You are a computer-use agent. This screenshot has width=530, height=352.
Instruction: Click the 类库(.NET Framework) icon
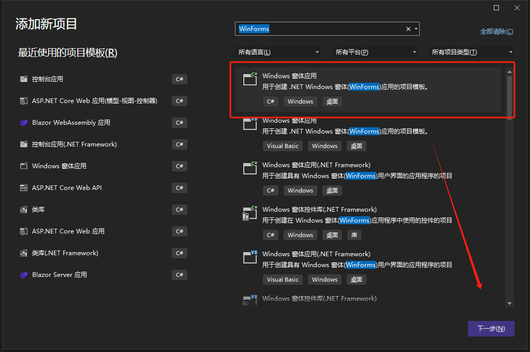(x=24, y=253)
